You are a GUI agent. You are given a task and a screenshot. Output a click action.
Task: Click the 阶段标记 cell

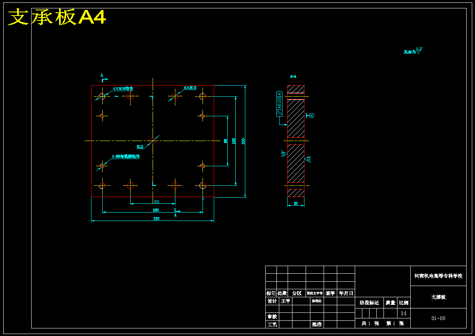click(x=369, y=303)
